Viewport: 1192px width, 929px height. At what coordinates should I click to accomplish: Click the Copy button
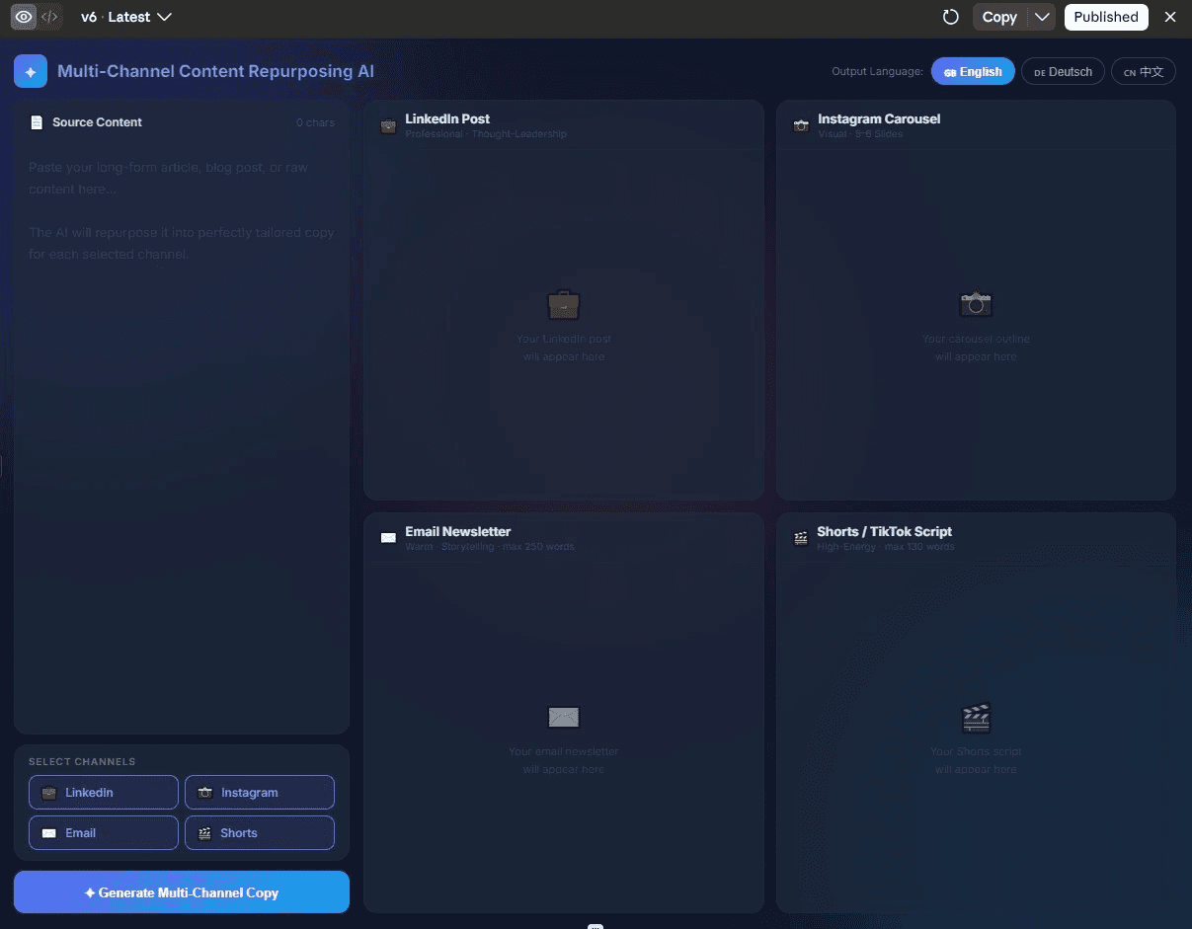[999, 17]
